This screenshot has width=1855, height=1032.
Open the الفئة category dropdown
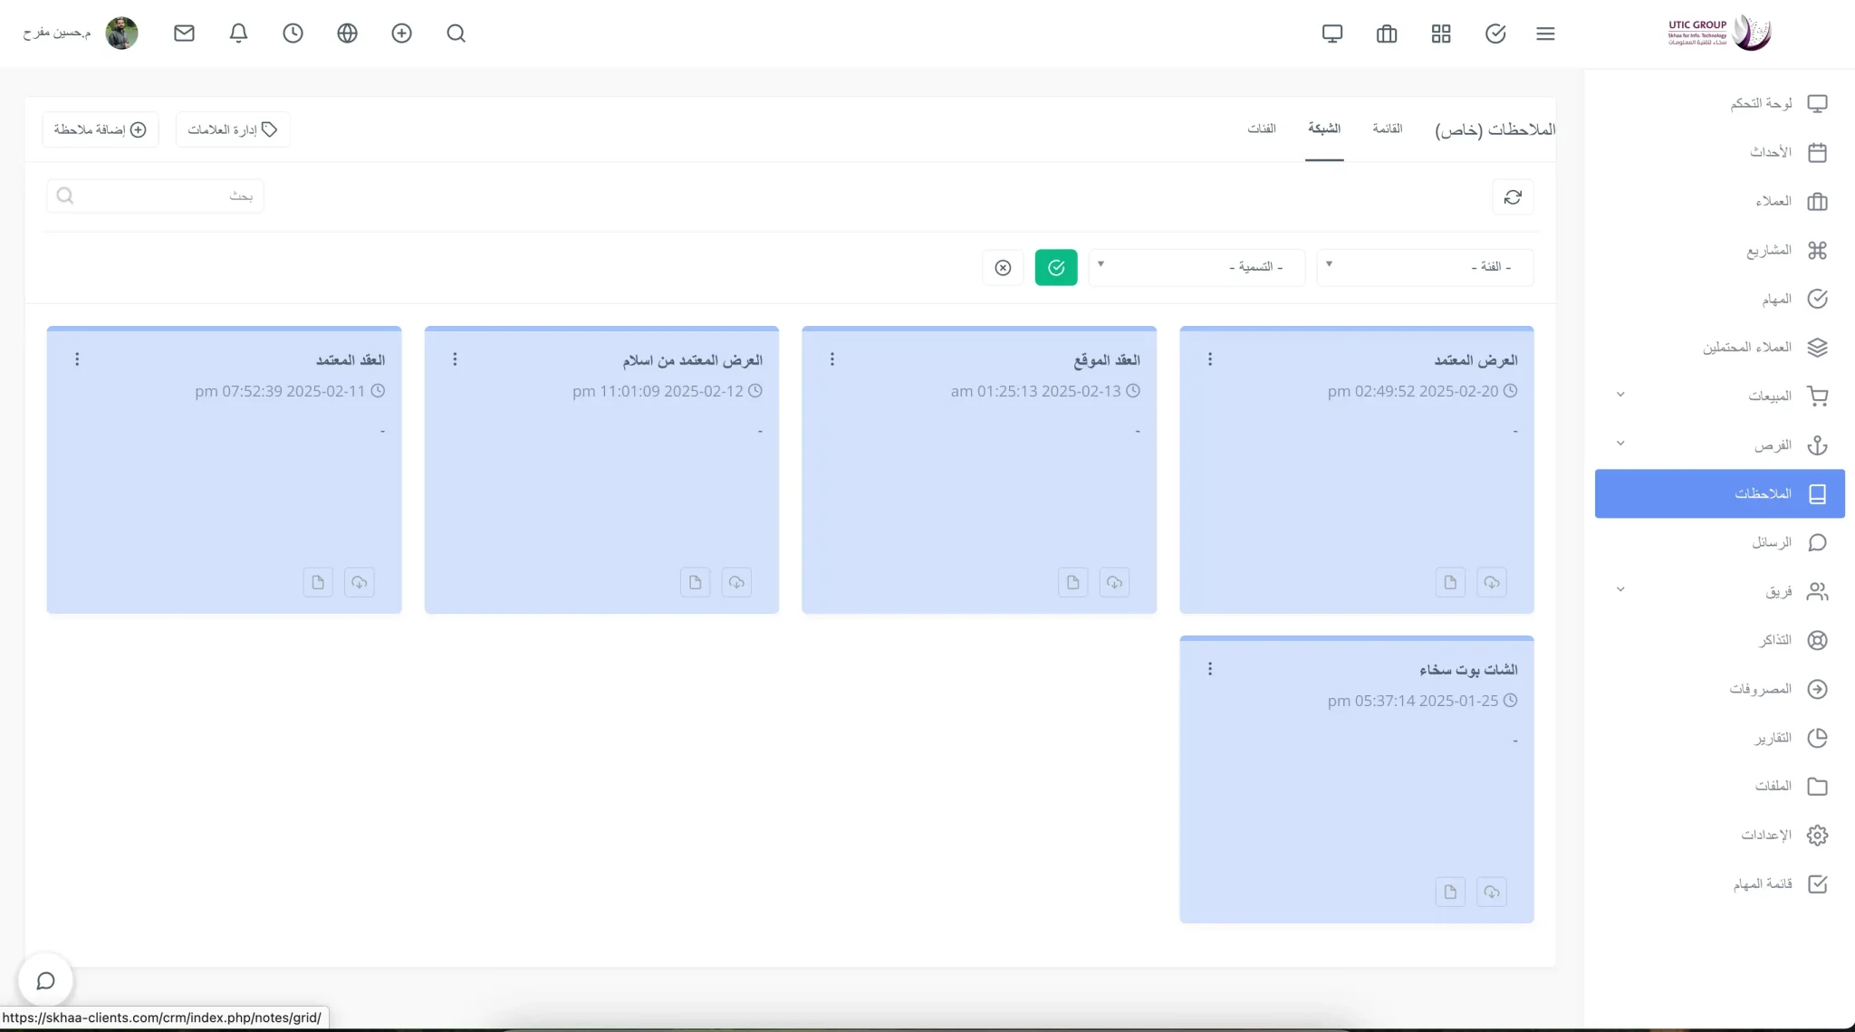pyautogui.click(x=1425, y=267)
